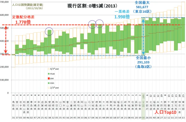
Task: Select the 神奈川県 axis label
Action: click(x=179, y=107)
